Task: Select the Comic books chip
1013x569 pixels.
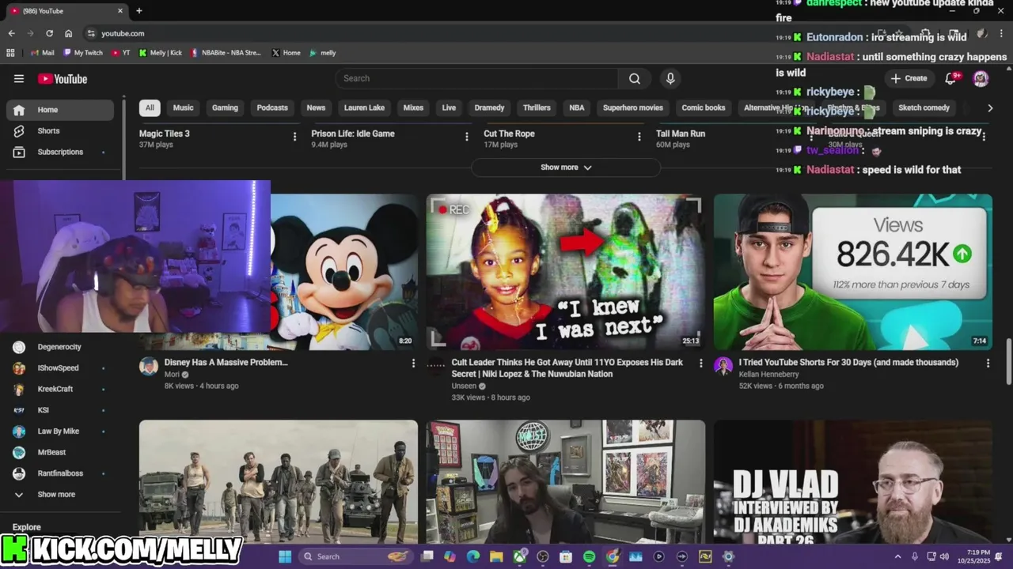Action: [x=704, y=107]
